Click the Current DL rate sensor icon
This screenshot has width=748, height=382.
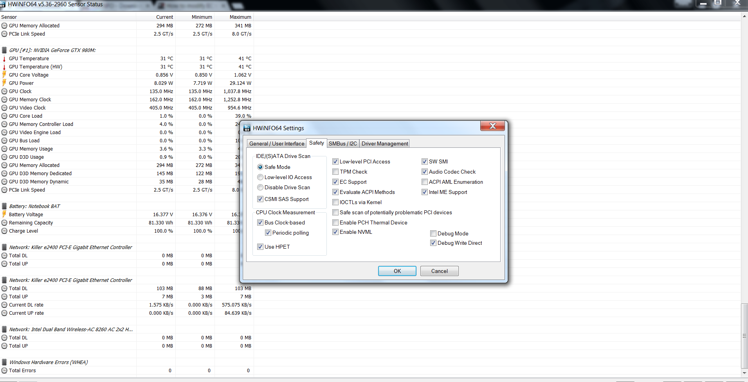click(4, 305)
